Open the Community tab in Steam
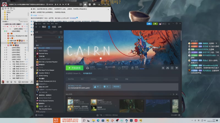The width and height of the screenshot is (220, 123). pyautogui.click(x=54, y=27)
